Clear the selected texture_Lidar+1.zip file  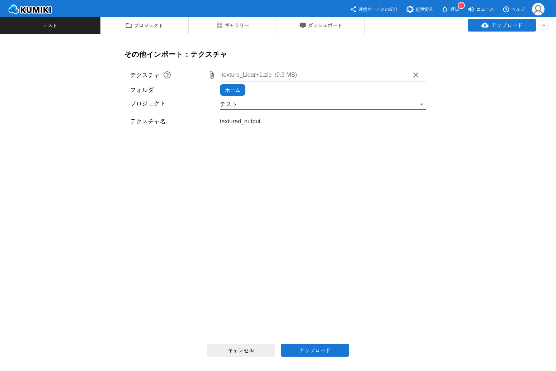(416, 75)
